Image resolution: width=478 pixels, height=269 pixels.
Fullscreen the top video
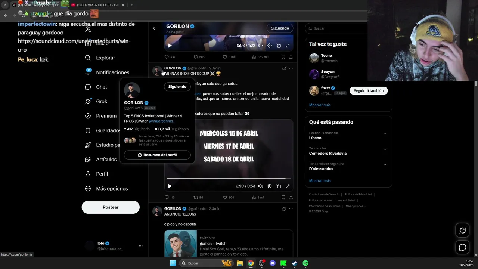(288, 46)
